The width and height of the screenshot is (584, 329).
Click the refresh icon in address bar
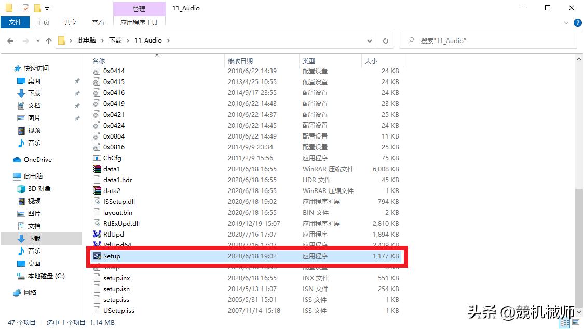point(385,40)
